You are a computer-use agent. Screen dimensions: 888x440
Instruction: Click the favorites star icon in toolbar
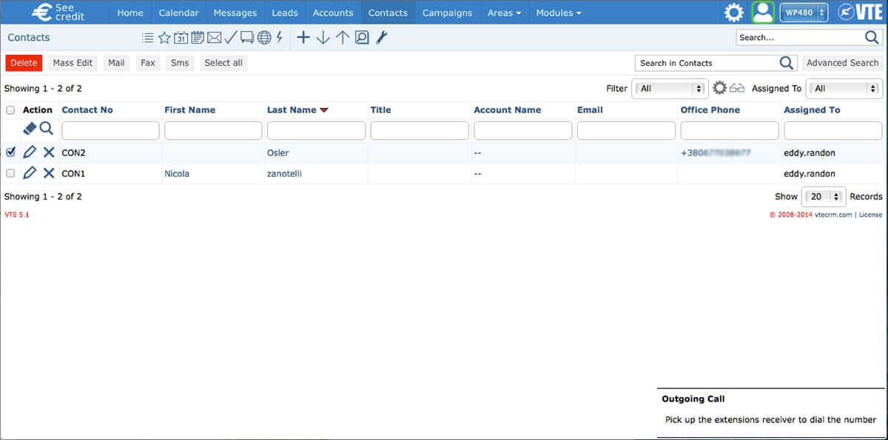click(x=164, y=38)
